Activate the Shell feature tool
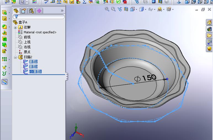 coord(4,39)
